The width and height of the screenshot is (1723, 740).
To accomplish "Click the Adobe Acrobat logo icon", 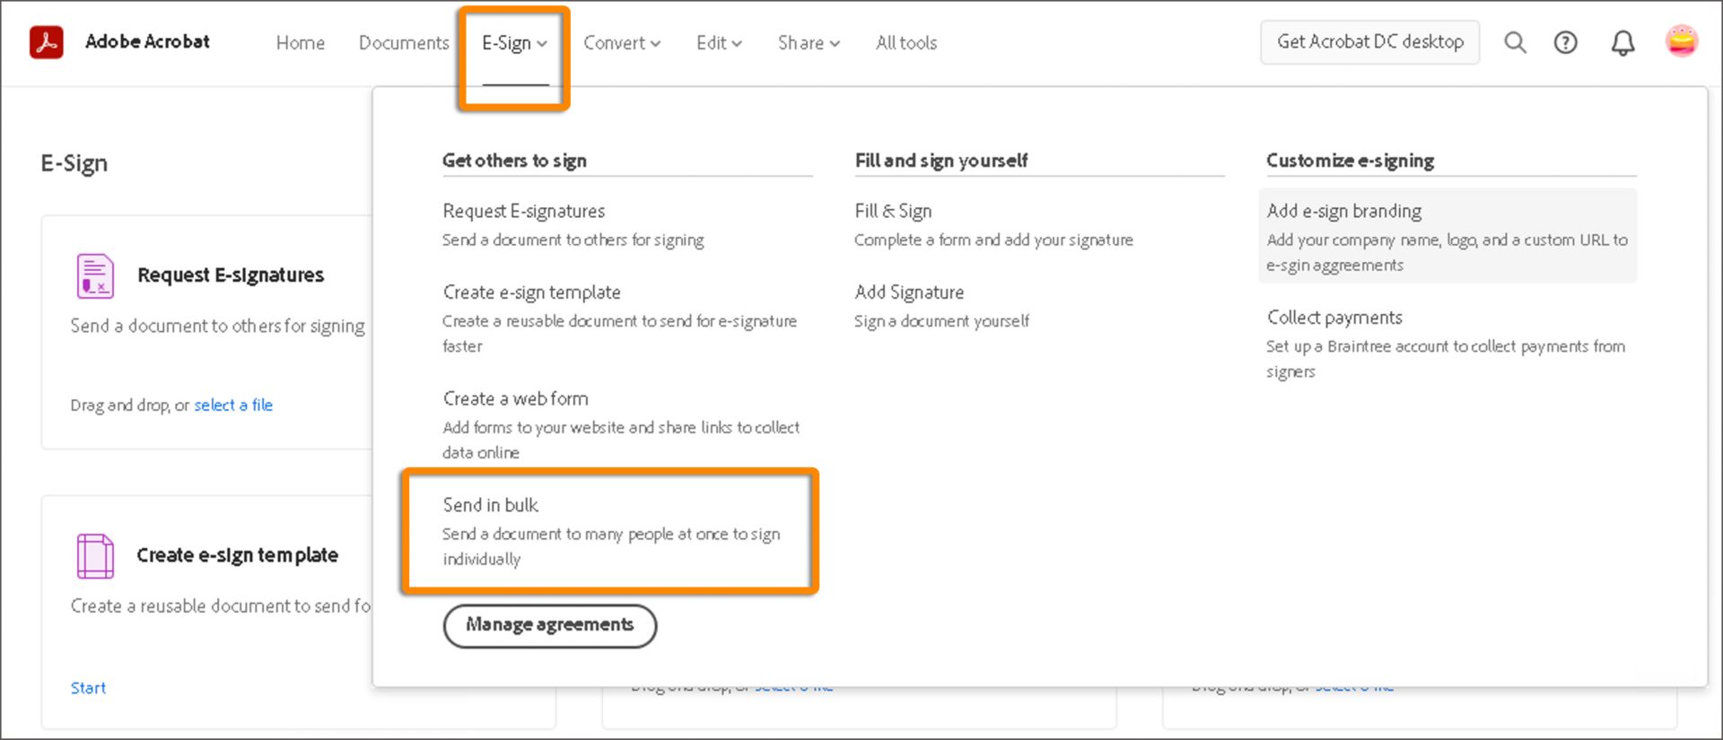I will 47,42.
